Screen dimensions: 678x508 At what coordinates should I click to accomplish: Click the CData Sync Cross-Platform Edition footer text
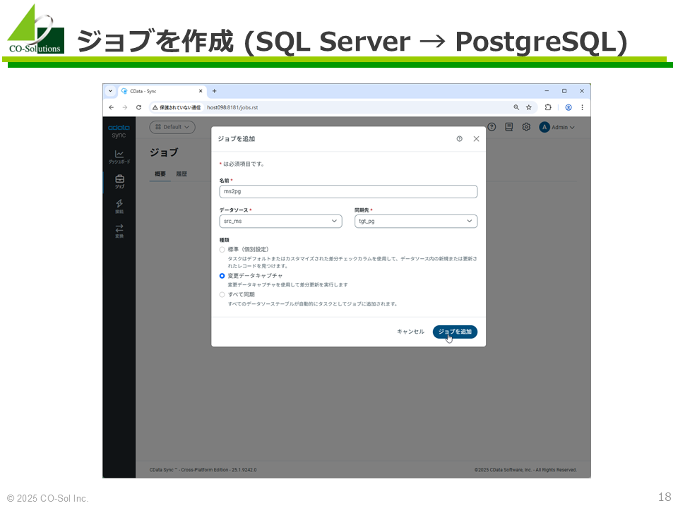(203, 470)
